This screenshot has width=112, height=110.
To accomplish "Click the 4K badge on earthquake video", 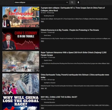I will point(46,88).
